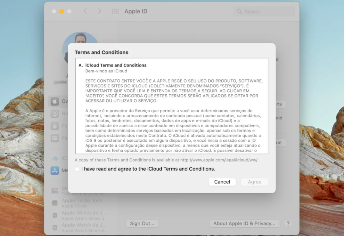The image size is (344, 236).
Task: Click the help question mark button
Action: click(x=288, y=224)
